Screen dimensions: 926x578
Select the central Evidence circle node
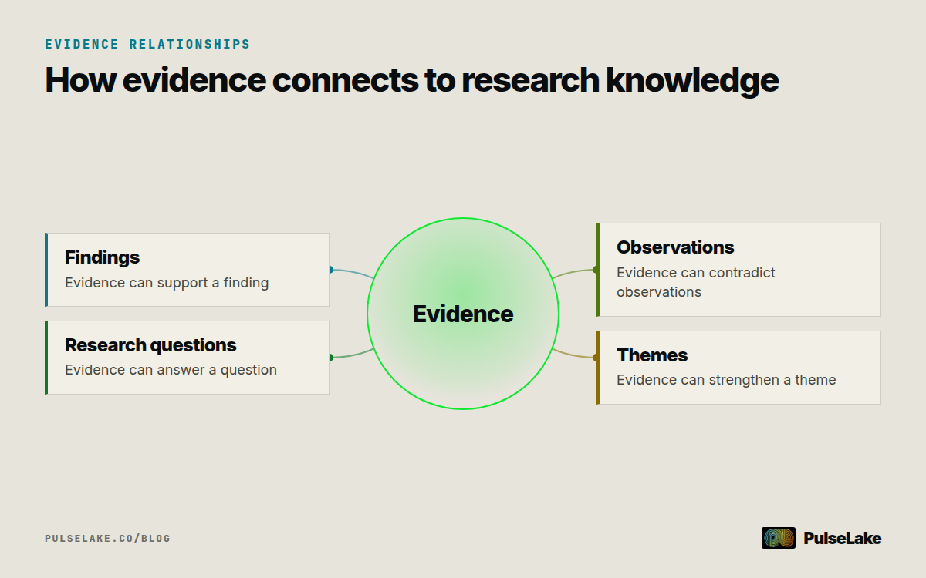click(463, 314)
